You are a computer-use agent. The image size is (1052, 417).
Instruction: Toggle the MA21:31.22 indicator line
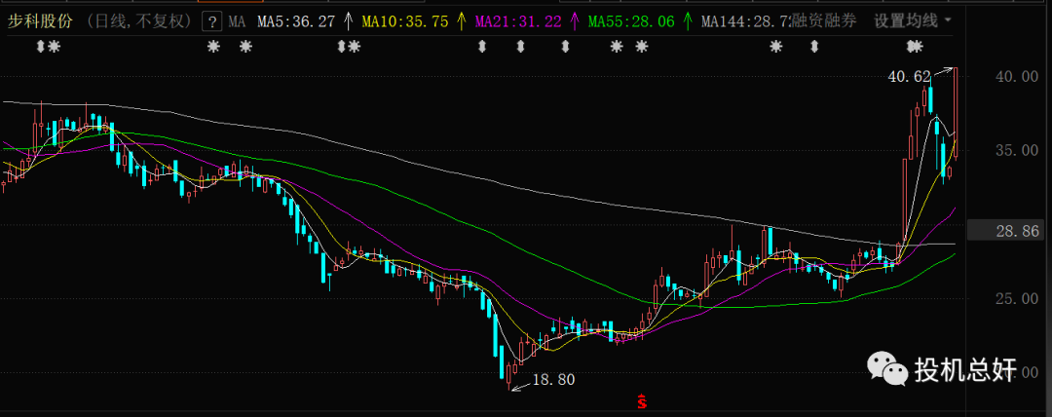(518, 20)
